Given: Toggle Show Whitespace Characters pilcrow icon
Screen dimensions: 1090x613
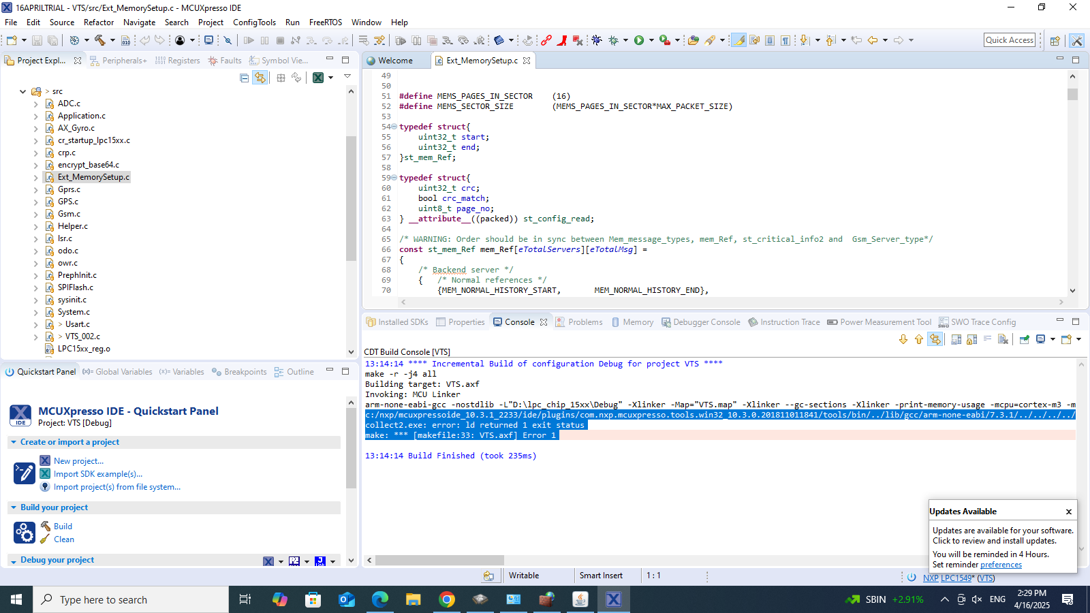Looking at the screenshot, I should click(785, 40).
